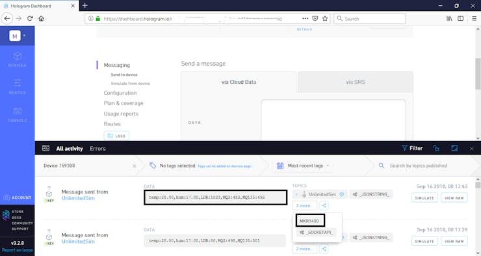Click SIMULATE for the 00:13:43 message

point(424,198)
